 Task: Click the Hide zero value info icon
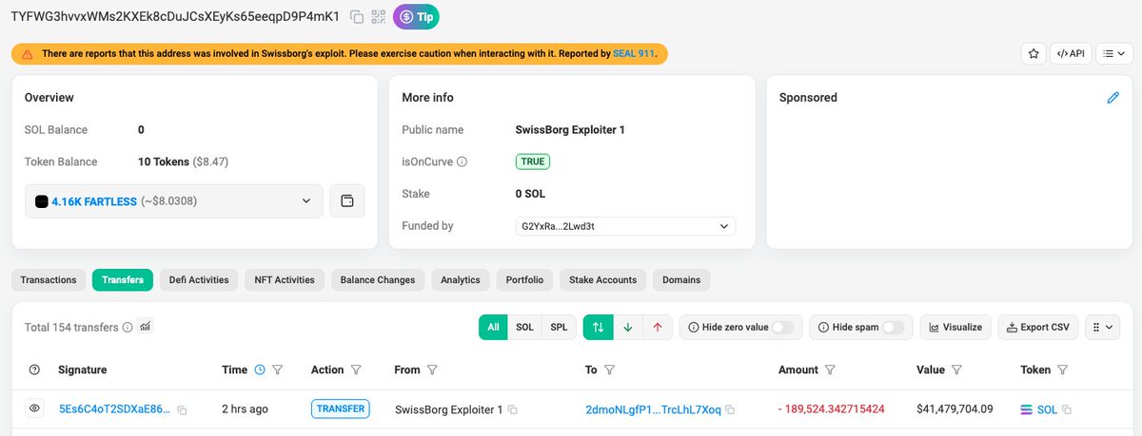point(694,327)
